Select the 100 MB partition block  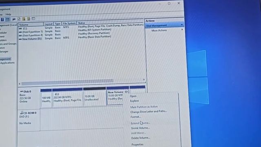point(46,98)
